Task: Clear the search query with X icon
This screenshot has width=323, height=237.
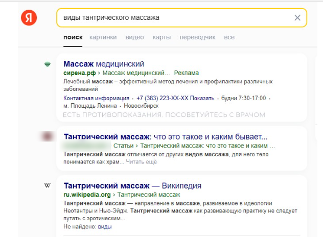Action: (297, 18)
